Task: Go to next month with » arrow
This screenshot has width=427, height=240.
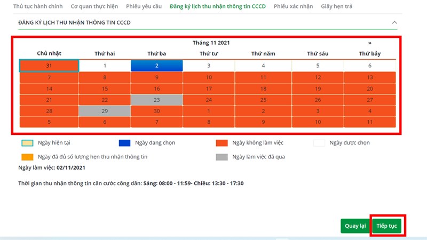Action: [x=369, y=43]
